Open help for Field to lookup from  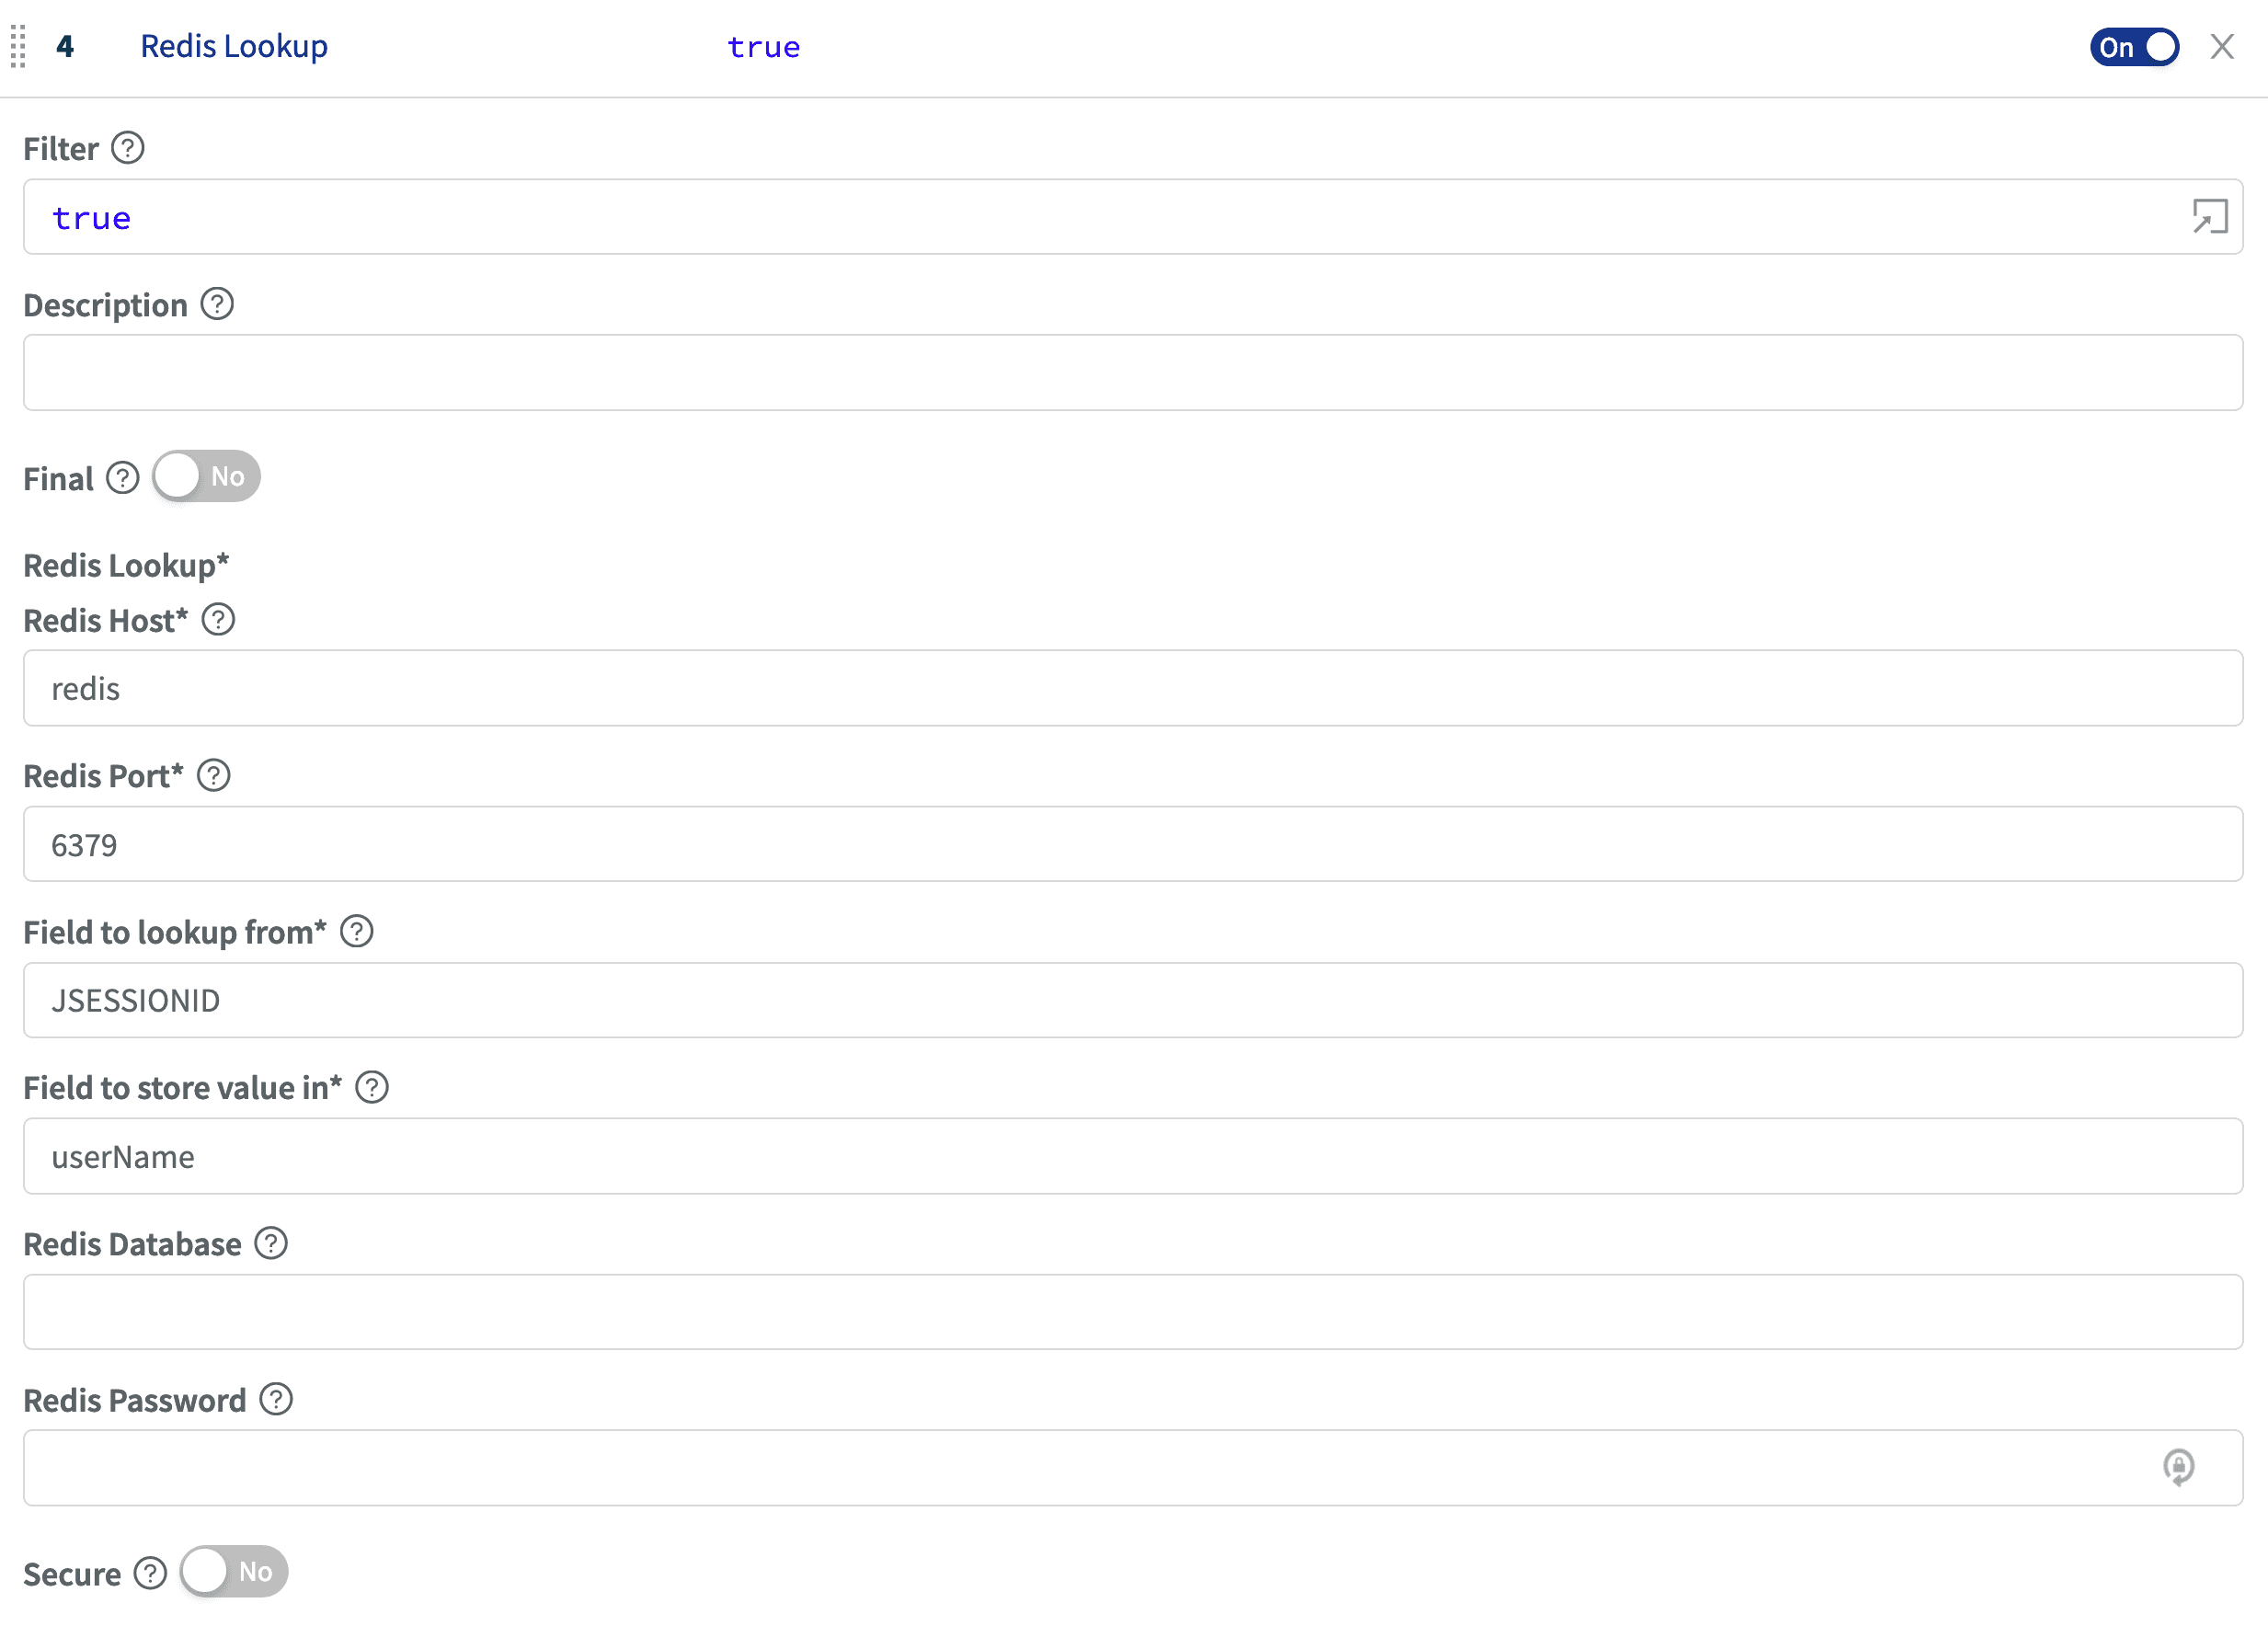click(x=357, y=932)
